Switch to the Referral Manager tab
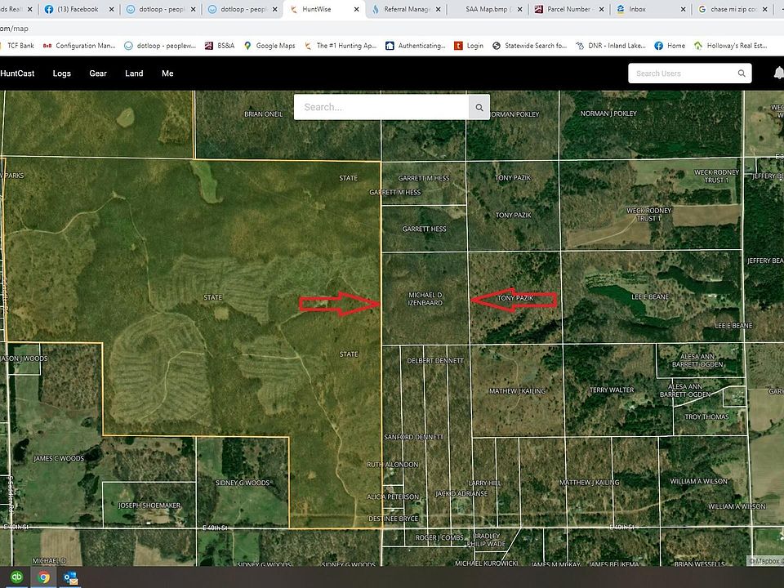Viewport: 784px width, 588px height. coord(404,10)
